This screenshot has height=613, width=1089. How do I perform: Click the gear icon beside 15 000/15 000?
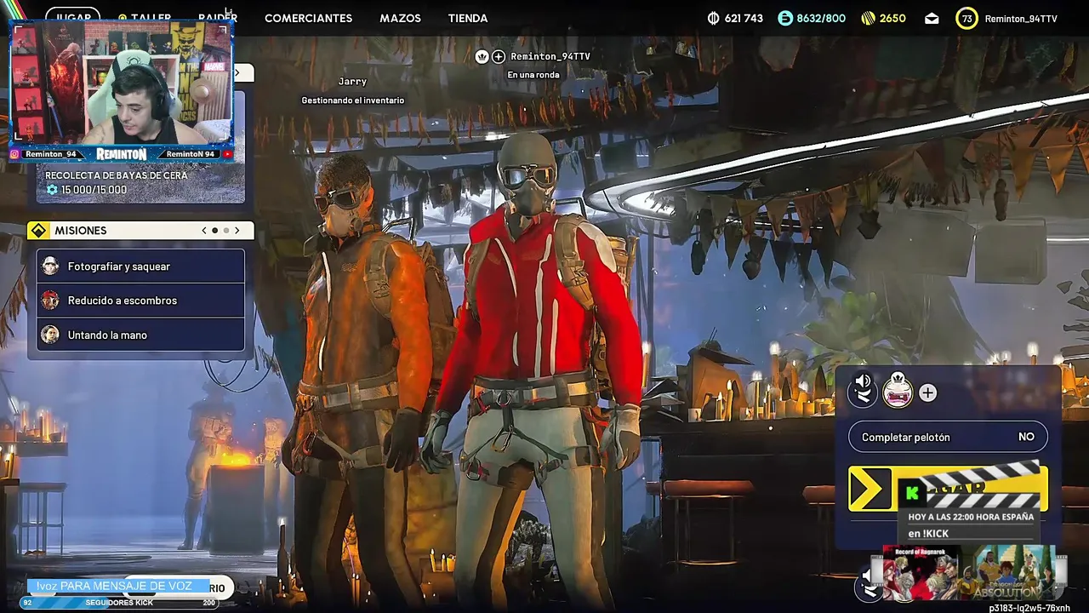pyautogui.click(x=52, y=190)
